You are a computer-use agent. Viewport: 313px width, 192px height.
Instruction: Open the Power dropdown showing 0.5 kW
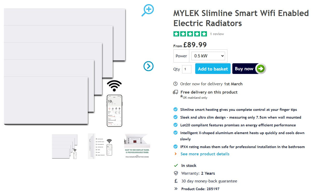208,56
